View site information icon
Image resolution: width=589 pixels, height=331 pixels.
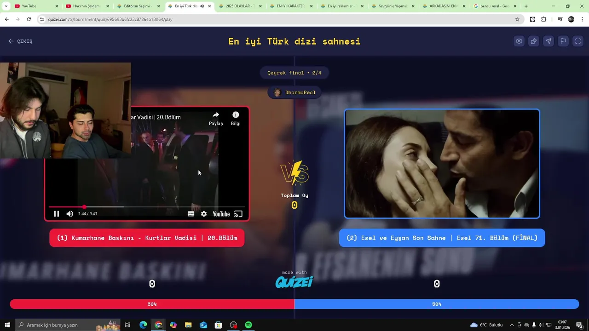[42, 19]
